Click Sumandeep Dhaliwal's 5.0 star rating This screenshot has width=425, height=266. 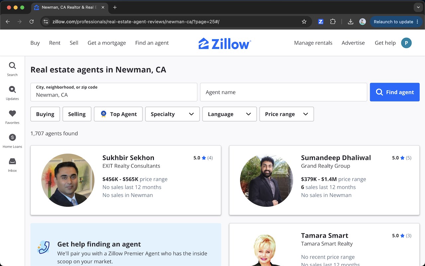(402, 158)
